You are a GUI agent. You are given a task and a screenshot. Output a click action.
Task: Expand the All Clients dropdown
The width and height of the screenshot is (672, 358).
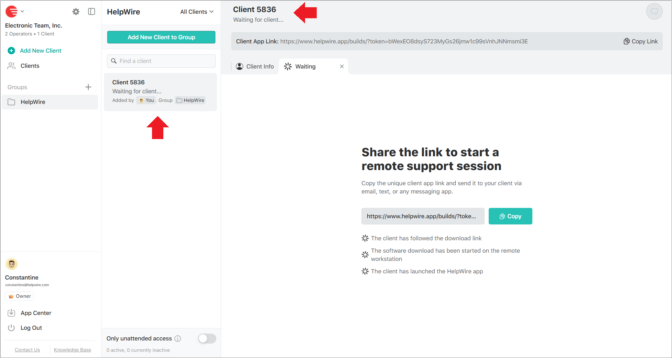pos(197,12)
